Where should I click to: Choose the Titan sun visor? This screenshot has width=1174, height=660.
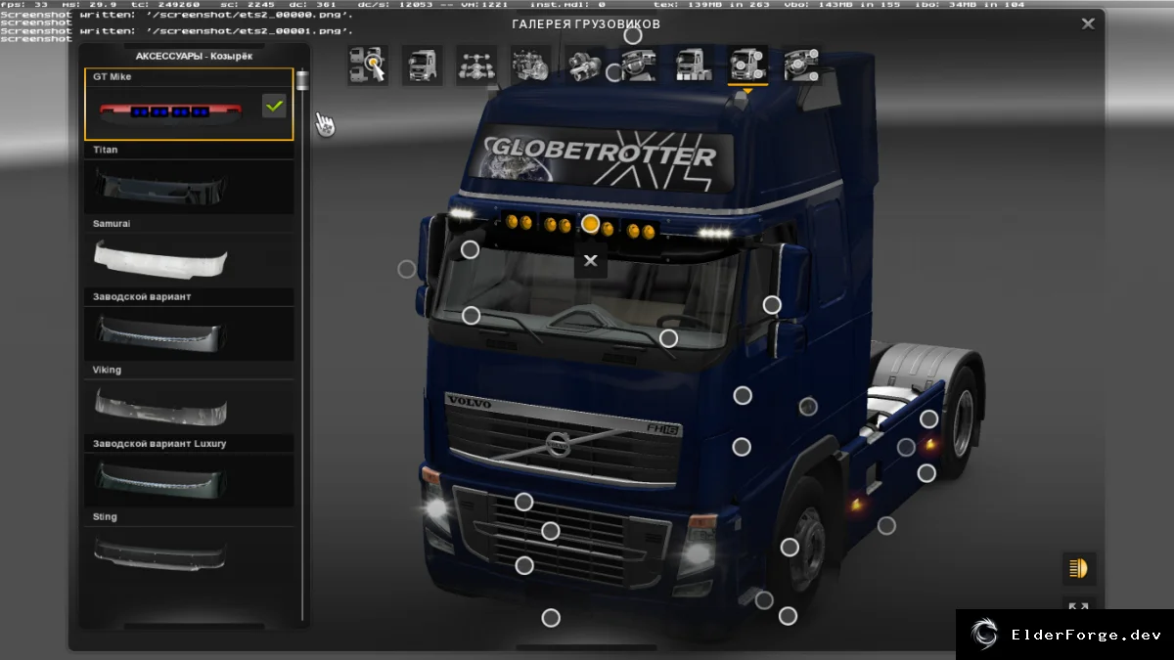coord(189,178)
